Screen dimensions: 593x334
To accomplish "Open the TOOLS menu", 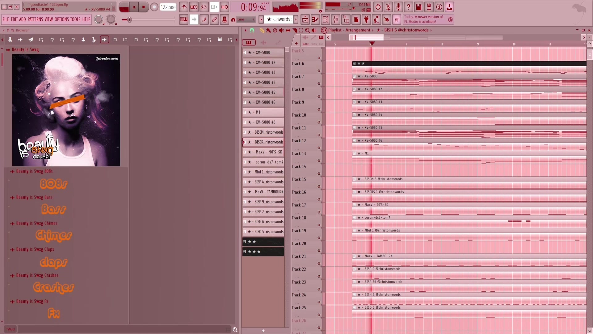I will [75, 19].
